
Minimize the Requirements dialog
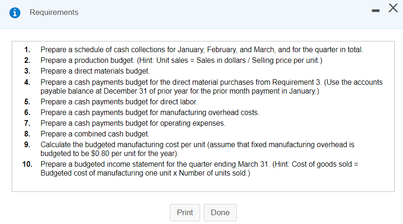tap(375, 11)
